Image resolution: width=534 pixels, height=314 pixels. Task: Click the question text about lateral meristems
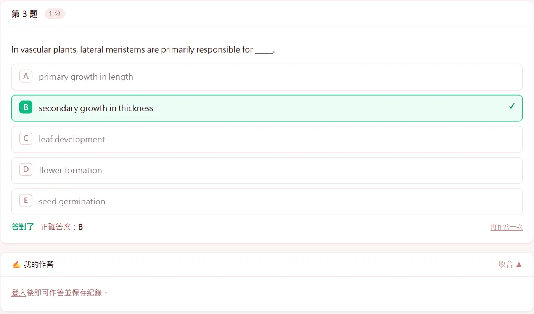point(143,50)
